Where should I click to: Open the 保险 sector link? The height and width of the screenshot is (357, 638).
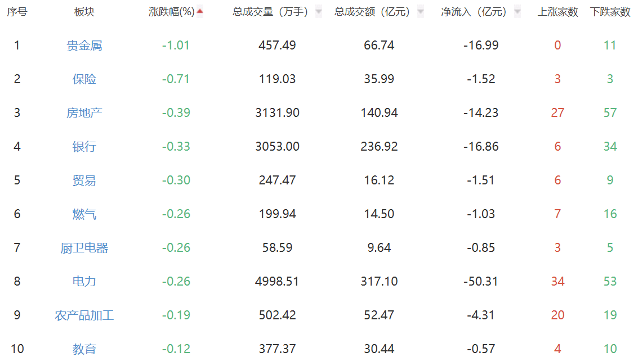84,79
